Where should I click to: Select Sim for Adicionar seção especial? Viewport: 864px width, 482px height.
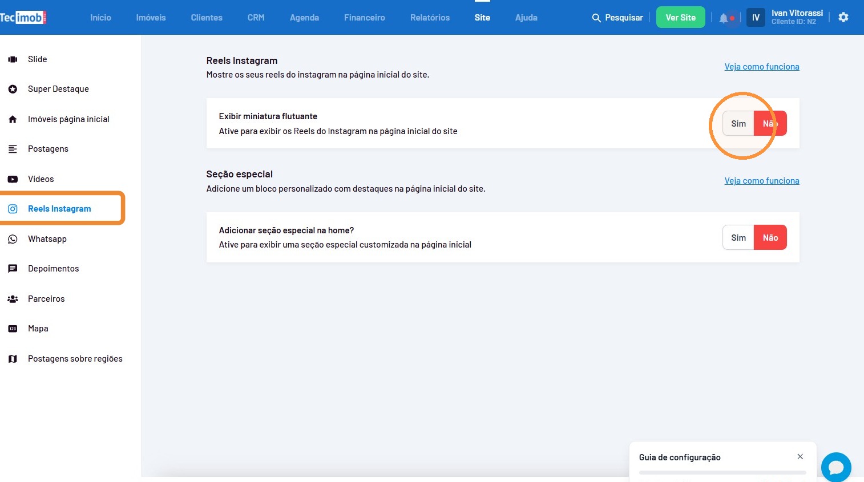[x=738, y=237]
